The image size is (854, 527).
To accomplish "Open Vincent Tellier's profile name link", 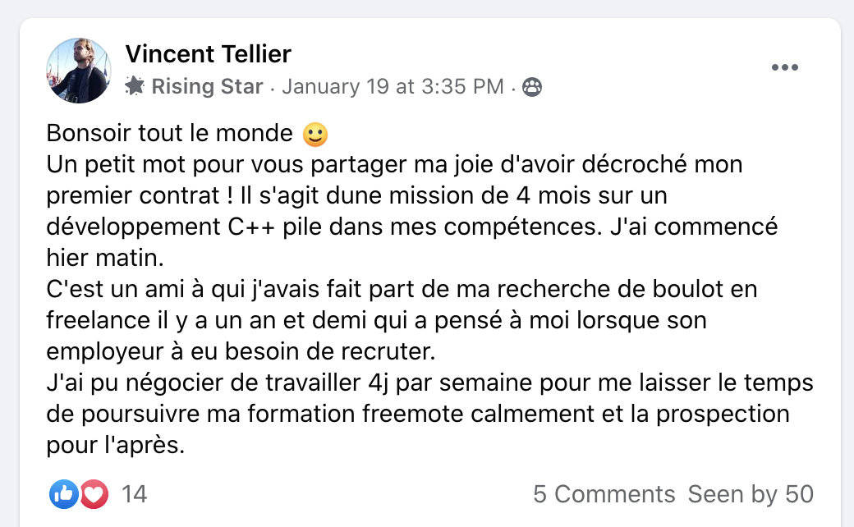I will pyautogui.click(x=208, y=55).
